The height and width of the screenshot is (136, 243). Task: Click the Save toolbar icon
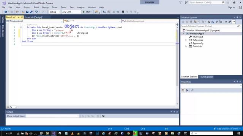click(x=27, y=12)
